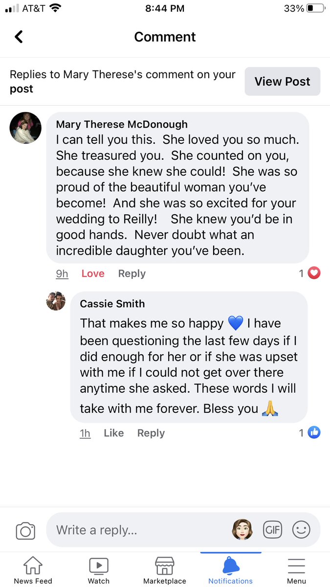Toggle Love on Mary Therese's comment
The height and width of the screenshot is (587, 330).
[x=93, y=273]
